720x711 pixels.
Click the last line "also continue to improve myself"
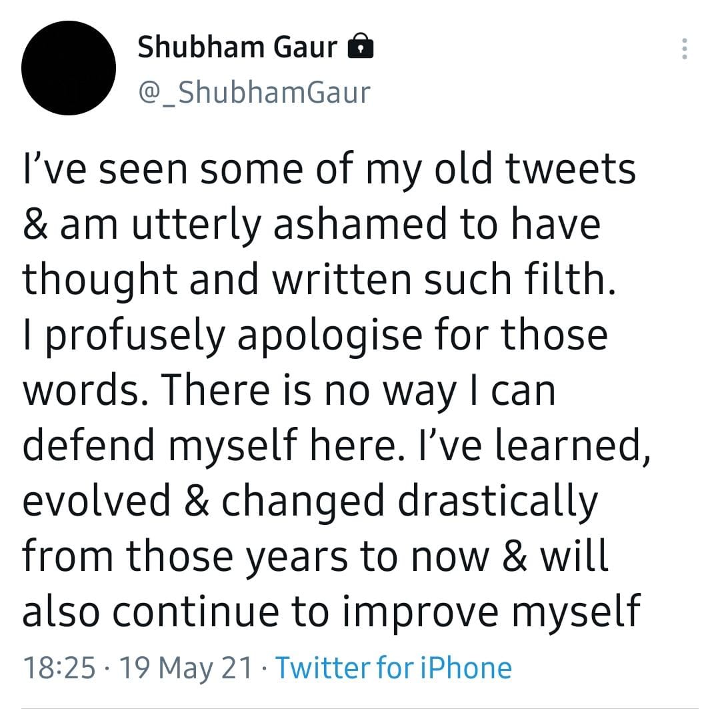(331, 611)
